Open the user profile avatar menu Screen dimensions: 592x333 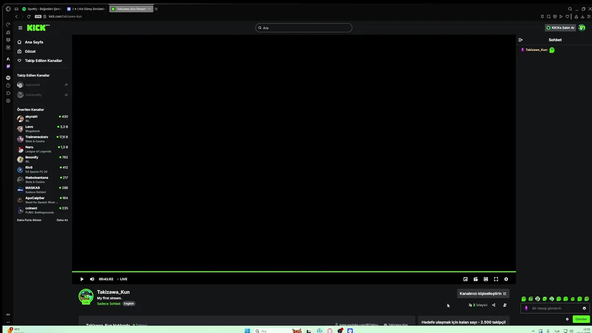point(582,28)
